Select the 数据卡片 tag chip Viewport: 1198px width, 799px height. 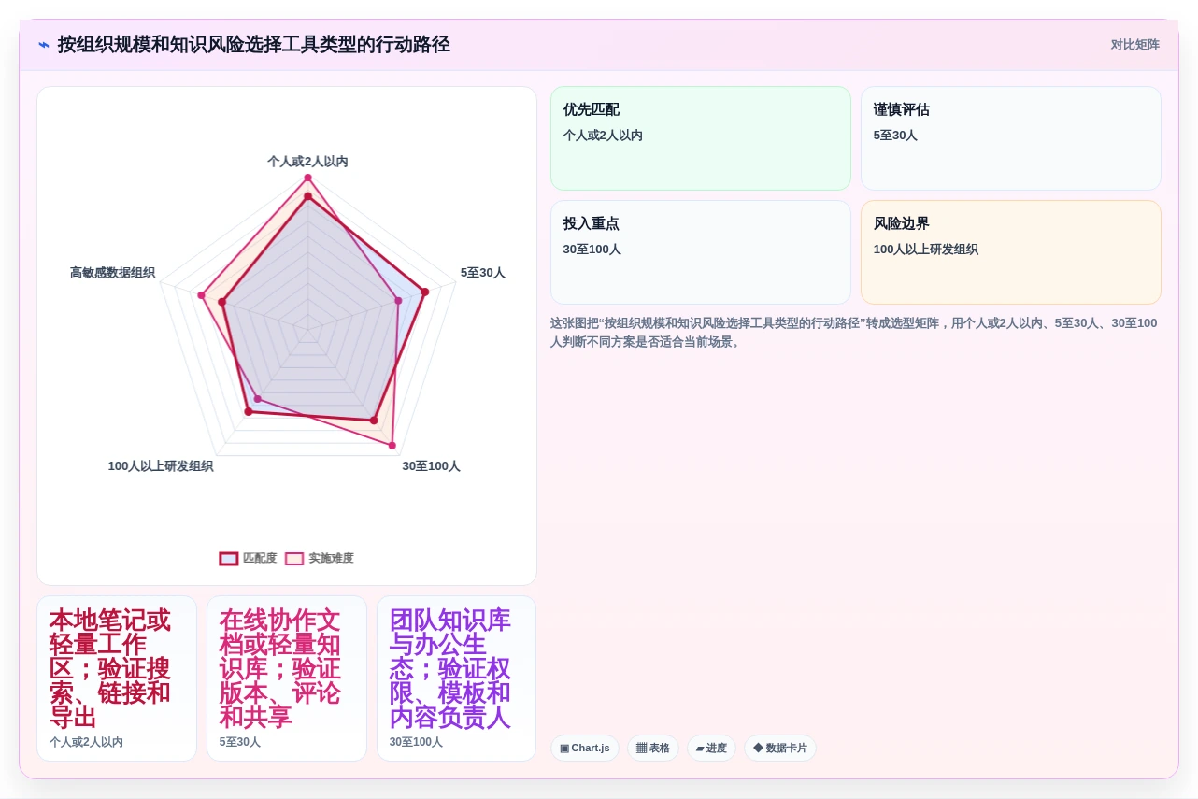(x=780, y=748)
